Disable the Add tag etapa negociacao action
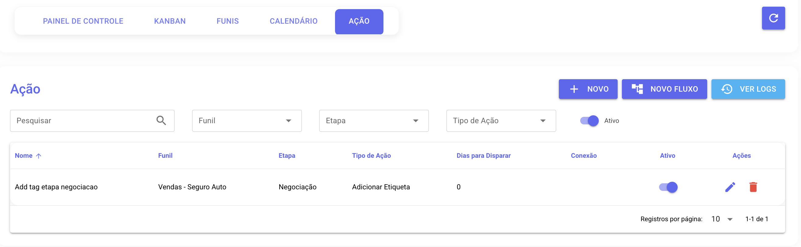The image size is (801, 247). pyautogui.click(x=668, y=187)
